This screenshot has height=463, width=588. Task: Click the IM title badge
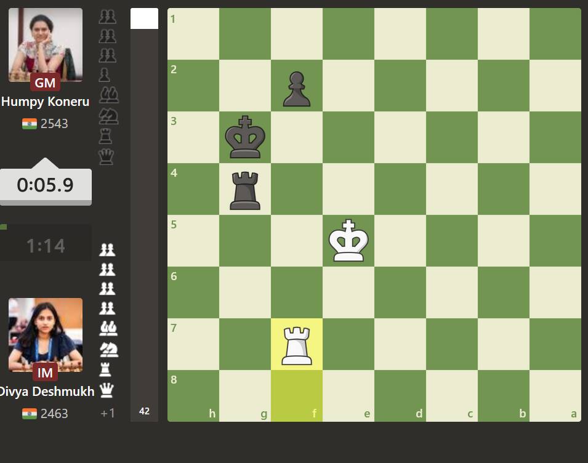coord(45,372)
